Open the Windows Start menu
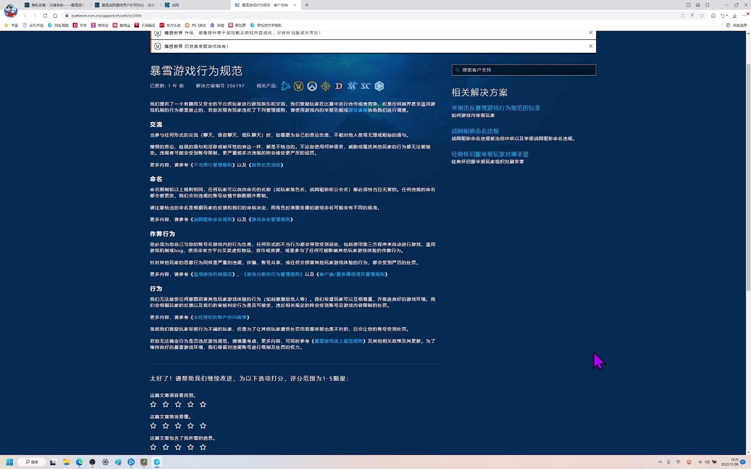Screen dimensions: 751x469 coord(10,462)
